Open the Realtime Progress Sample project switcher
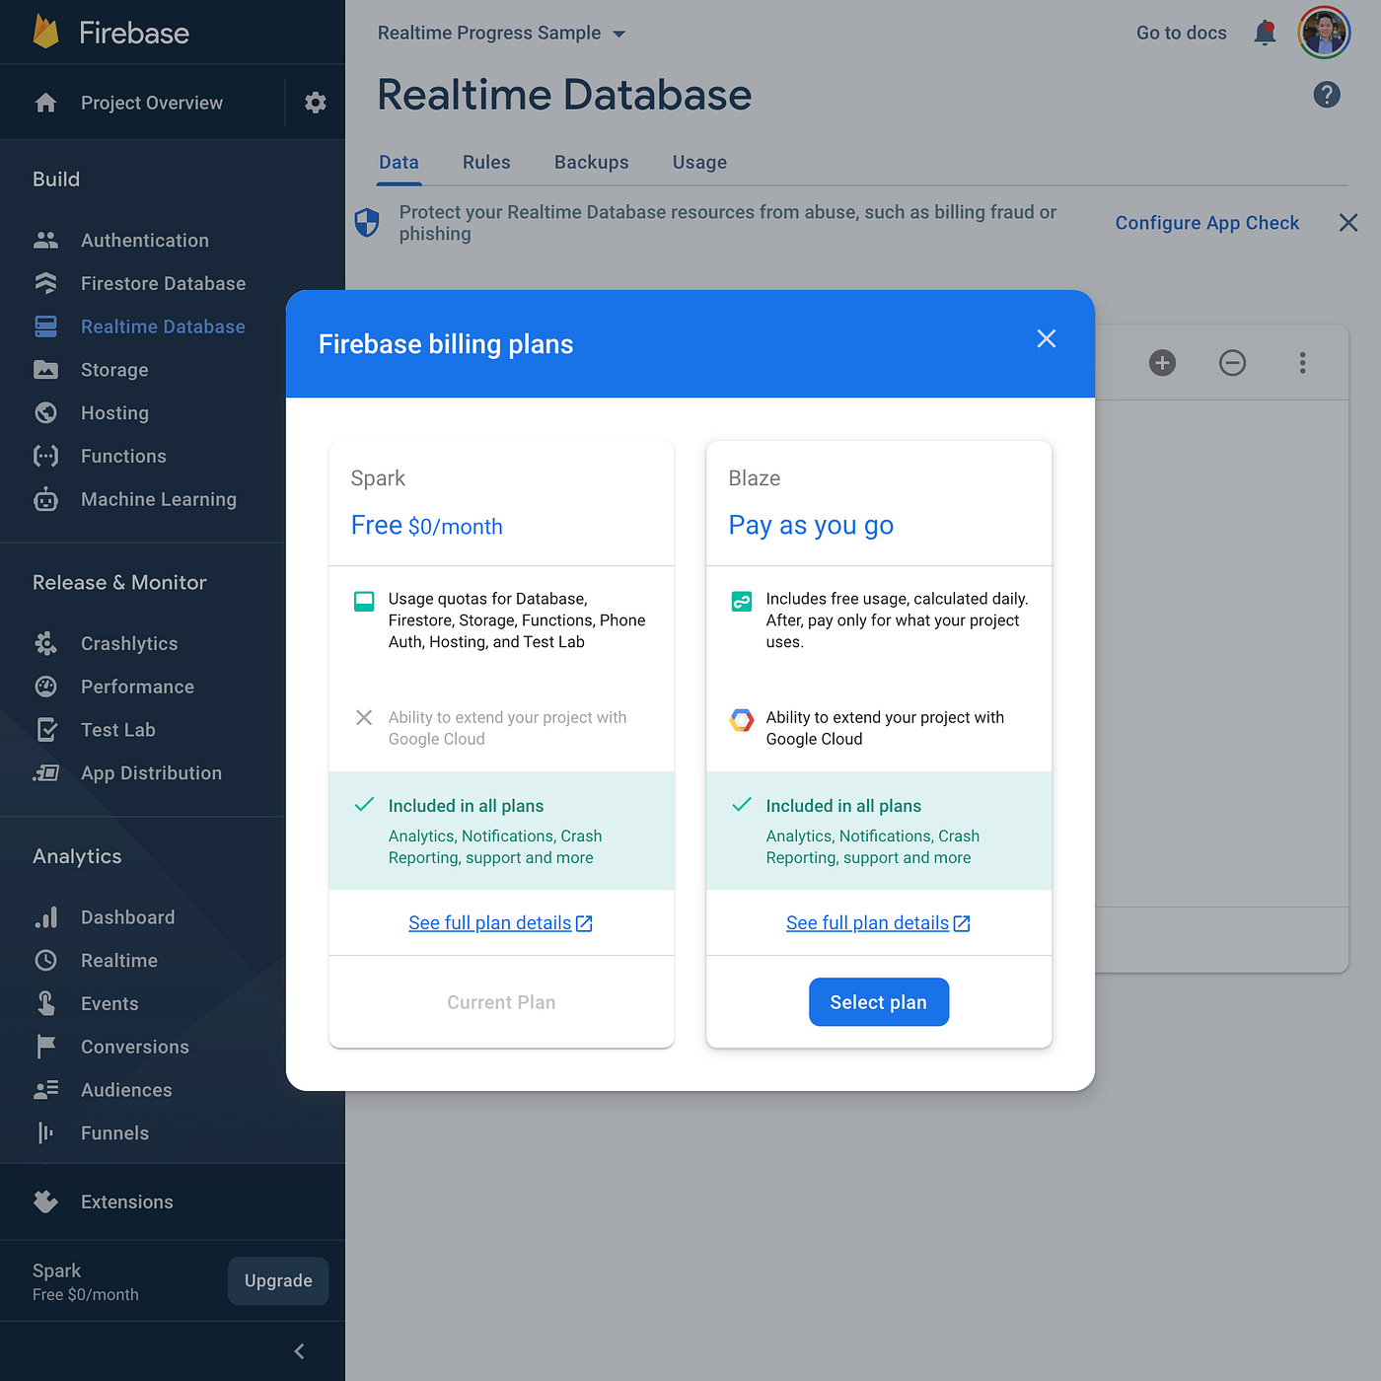The height and width of the screenshot is (1381, 1381). point(502,33)
